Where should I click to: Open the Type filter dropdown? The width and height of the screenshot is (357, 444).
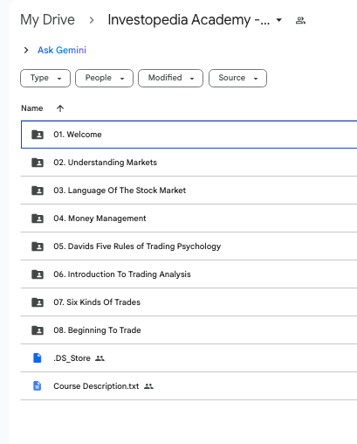[x=45, y=78]
